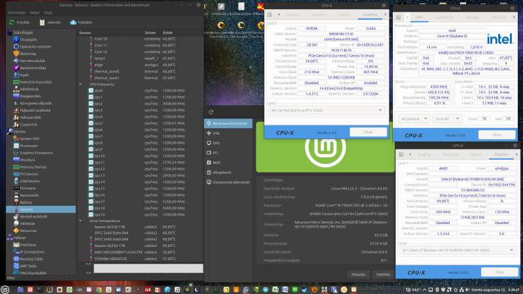Open the Nézet menu
The width and height of the screenshot is (523, 294).
click(x=35, y=12)
